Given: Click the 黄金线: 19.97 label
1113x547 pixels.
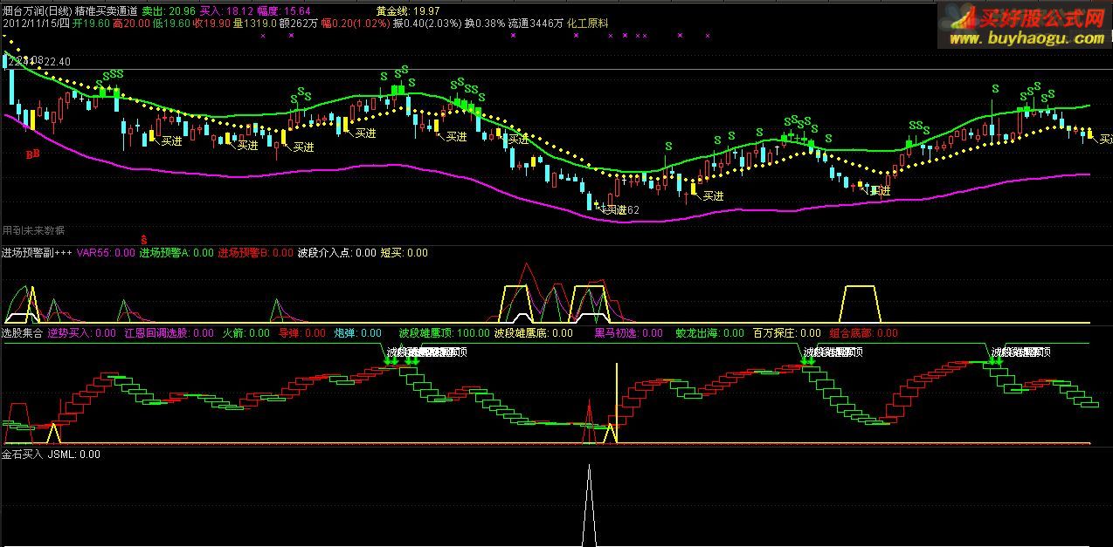Looking at the screenshot, I should click(x=408, y=11).
